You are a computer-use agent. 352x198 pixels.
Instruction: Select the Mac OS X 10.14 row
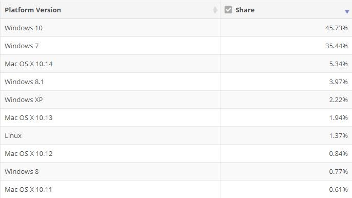point(176,64)
